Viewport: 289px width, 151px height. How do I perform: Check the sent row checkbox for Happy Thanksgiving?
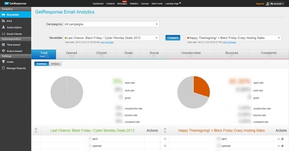(165, 139)
